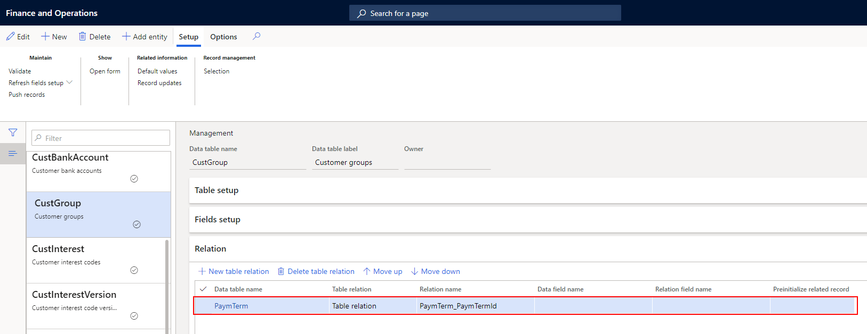
Task: Check the select-all box in Relation grid
Action: [x=203, y=289]
